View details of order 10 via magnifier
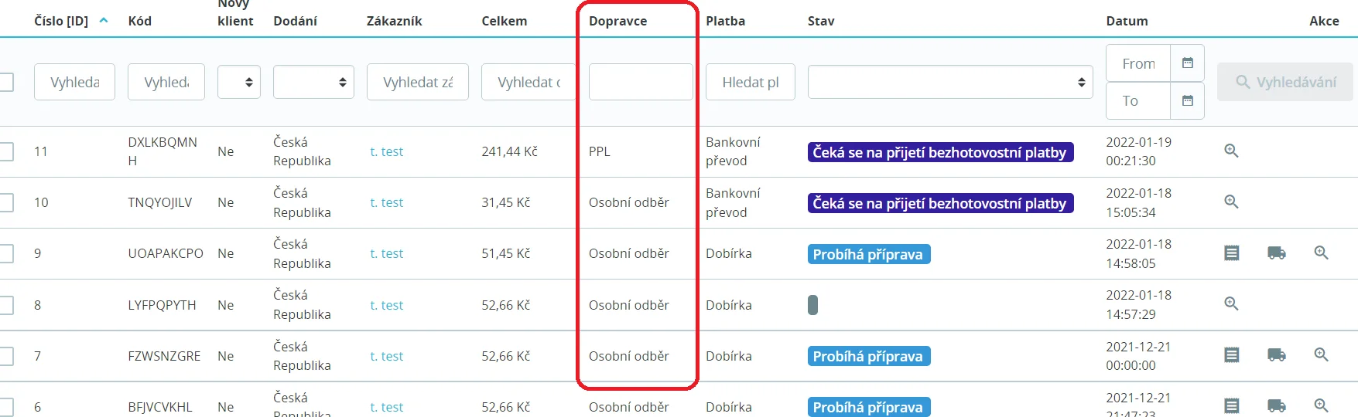 1231,202
